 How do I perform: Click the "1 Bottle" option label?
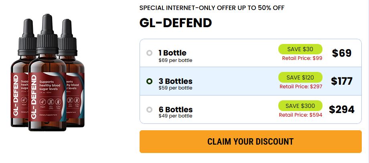pos(172,53)
